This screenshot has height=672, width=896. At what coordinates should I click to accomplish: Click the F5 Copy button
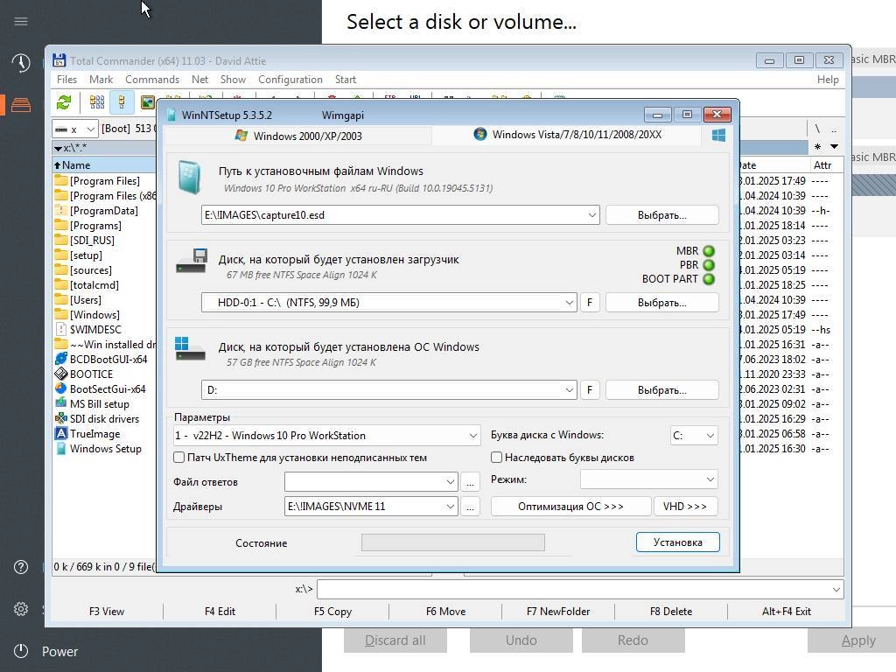332,612
